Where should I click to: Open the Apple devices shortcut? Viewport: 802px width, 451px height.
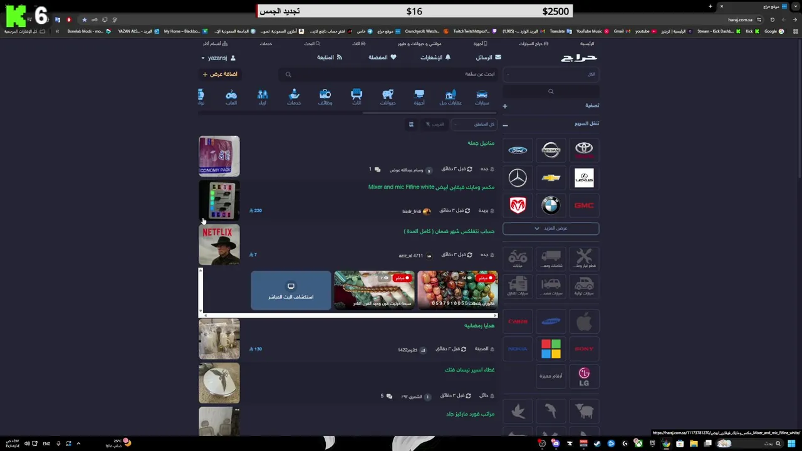[584, 321]
